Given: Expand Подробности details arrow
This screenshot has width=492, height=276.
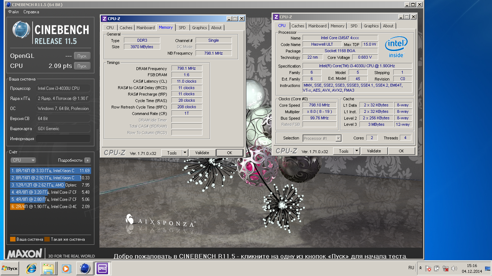Looking at the screenshot, I should click(88, 160).
